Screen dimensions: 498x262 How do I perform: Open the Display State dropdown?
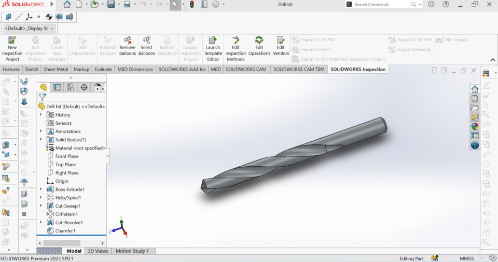pos(29,28)
